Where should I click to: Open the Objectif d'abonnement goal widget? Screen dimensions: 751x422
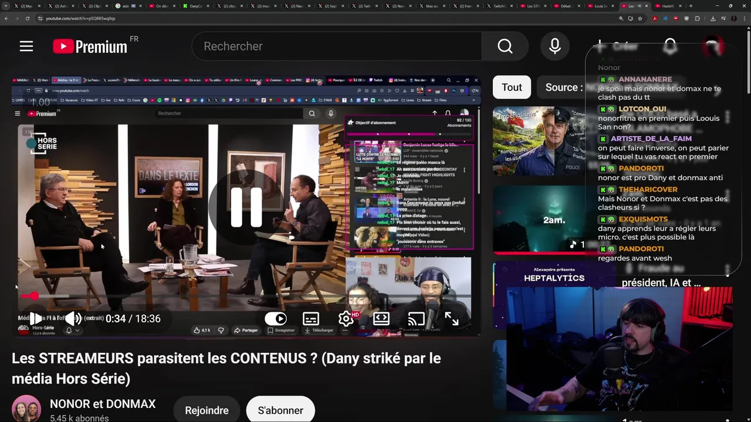(x=410, y=128)
